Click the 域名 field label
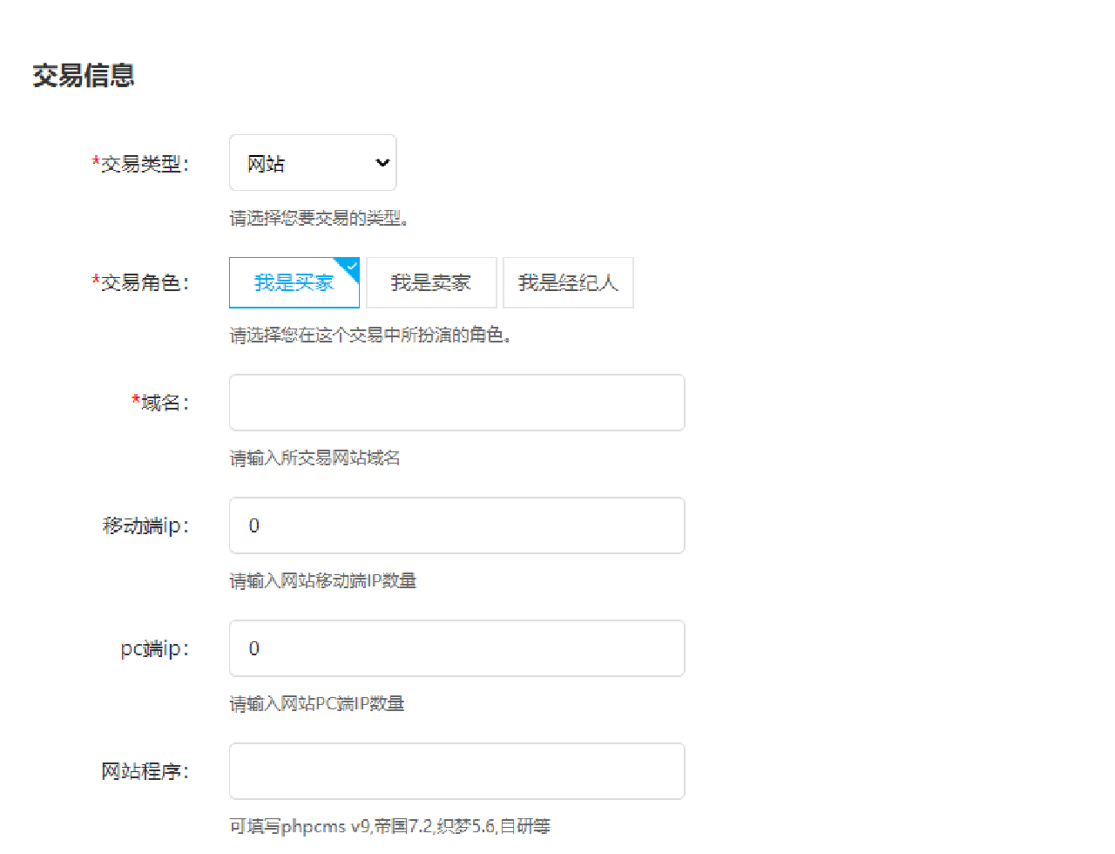Viewport: 1115px width, 854px height. pyautogui.click(x=161, y=403)
